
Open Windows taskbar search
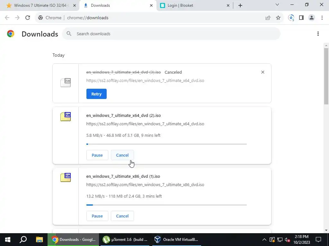23,240
